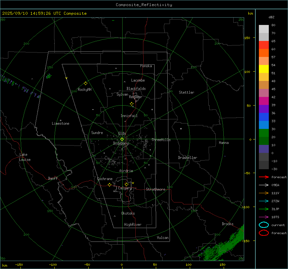The image size is (288, 269).
Task: Click the Limestone label
Action: 60,123
